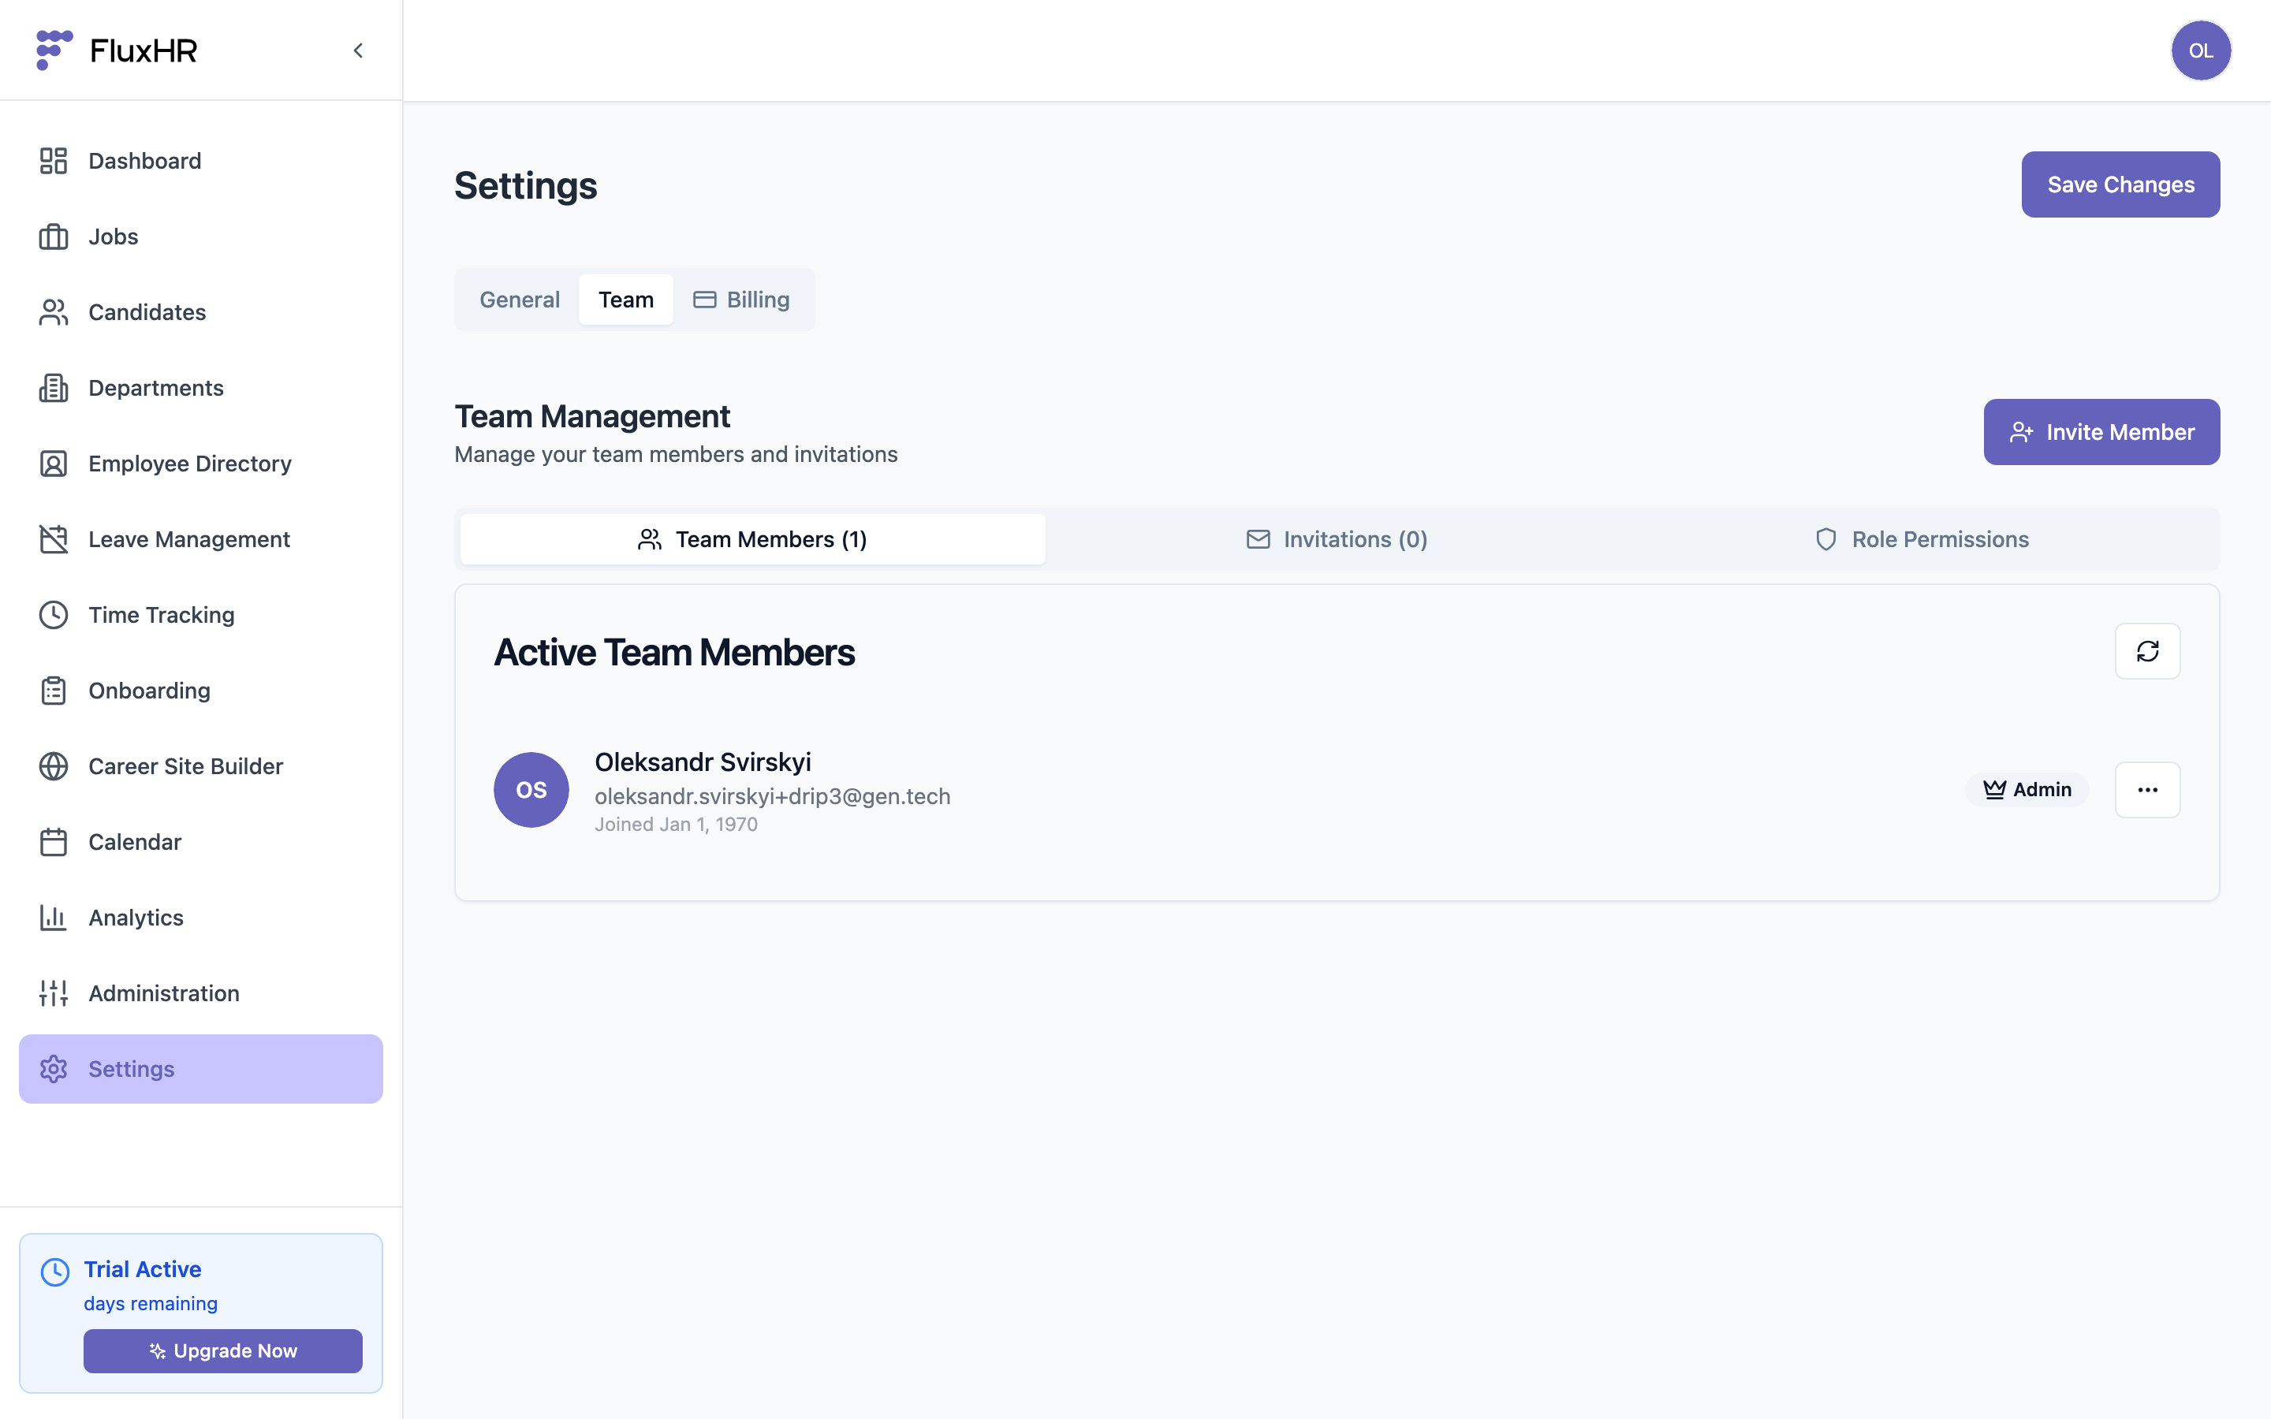Open the Candidates section
Image resolution: width=2271 pixels, height=1419 pixels.
tap(201, 312)
